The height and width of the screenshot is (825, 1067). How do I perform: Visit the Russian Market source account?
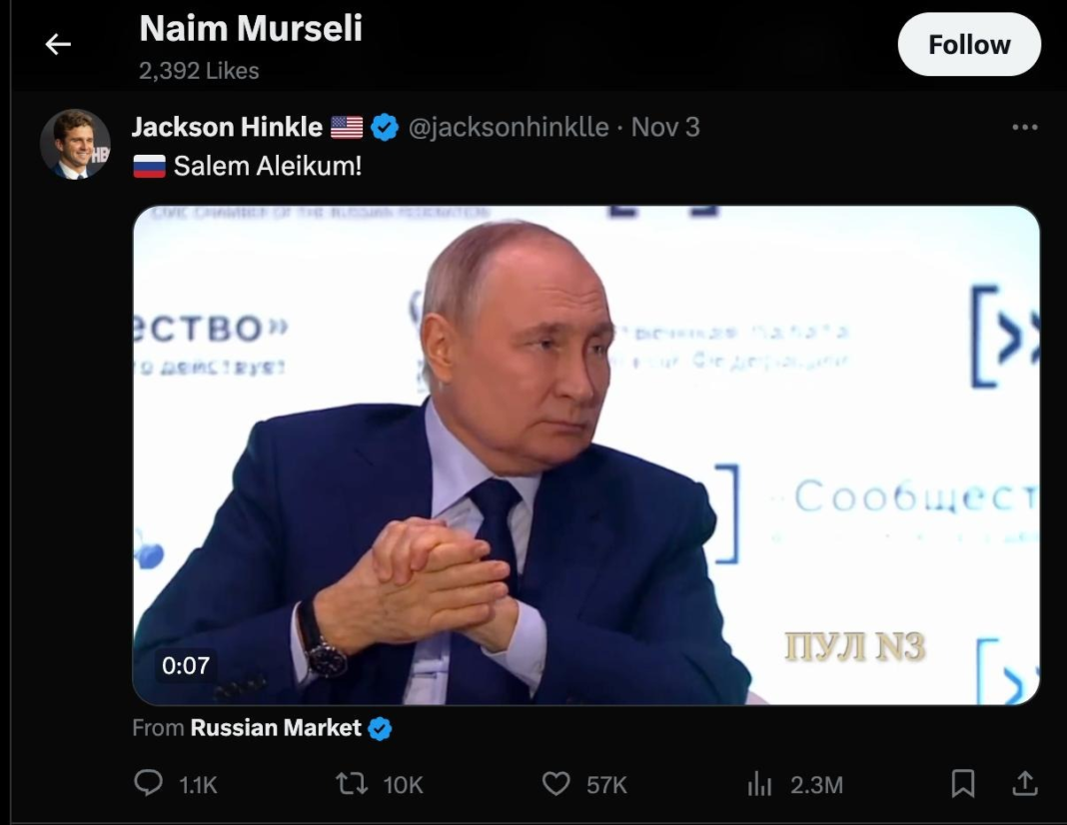coord(276,728)
